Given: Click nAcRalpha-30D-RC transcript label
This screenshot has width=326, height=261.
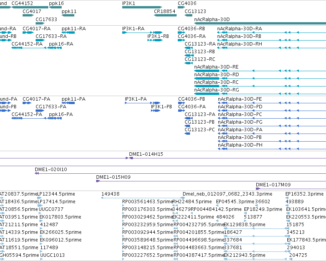Looking at the screenshot, I should [216, 82].
